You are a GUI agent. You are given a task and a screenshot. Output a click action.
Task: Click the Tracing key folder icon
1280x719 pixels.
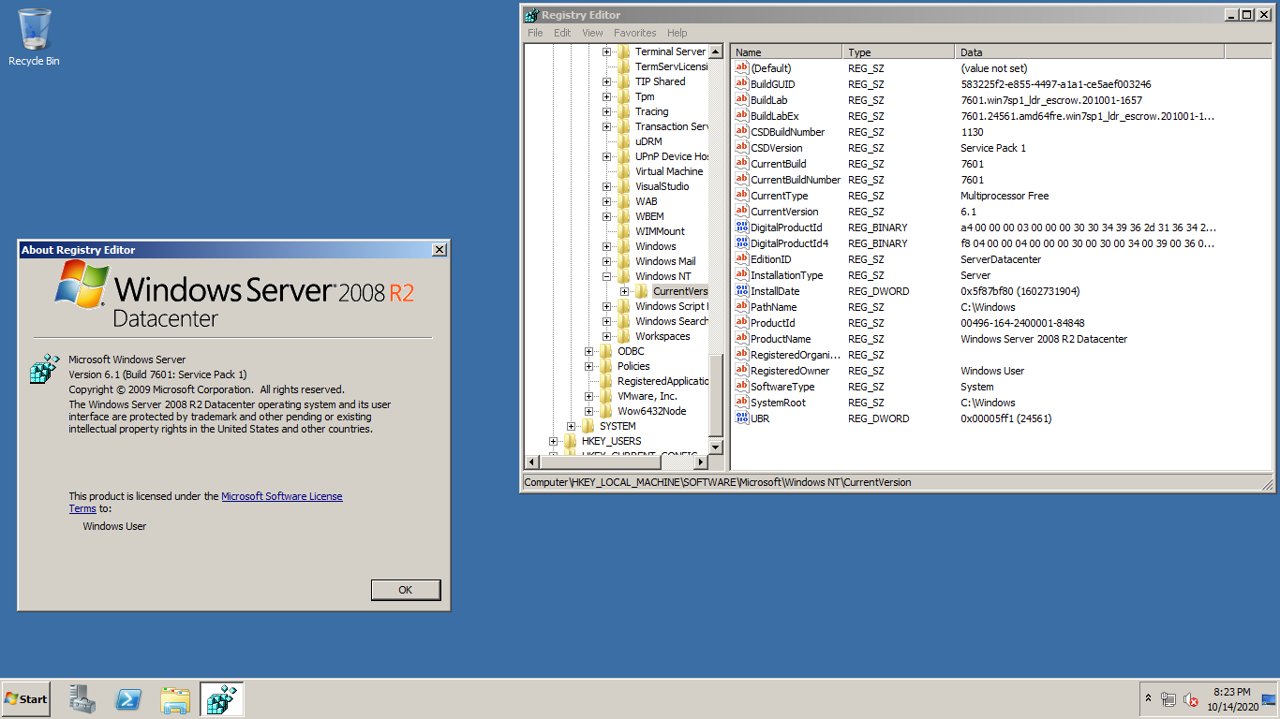[623, 111]
